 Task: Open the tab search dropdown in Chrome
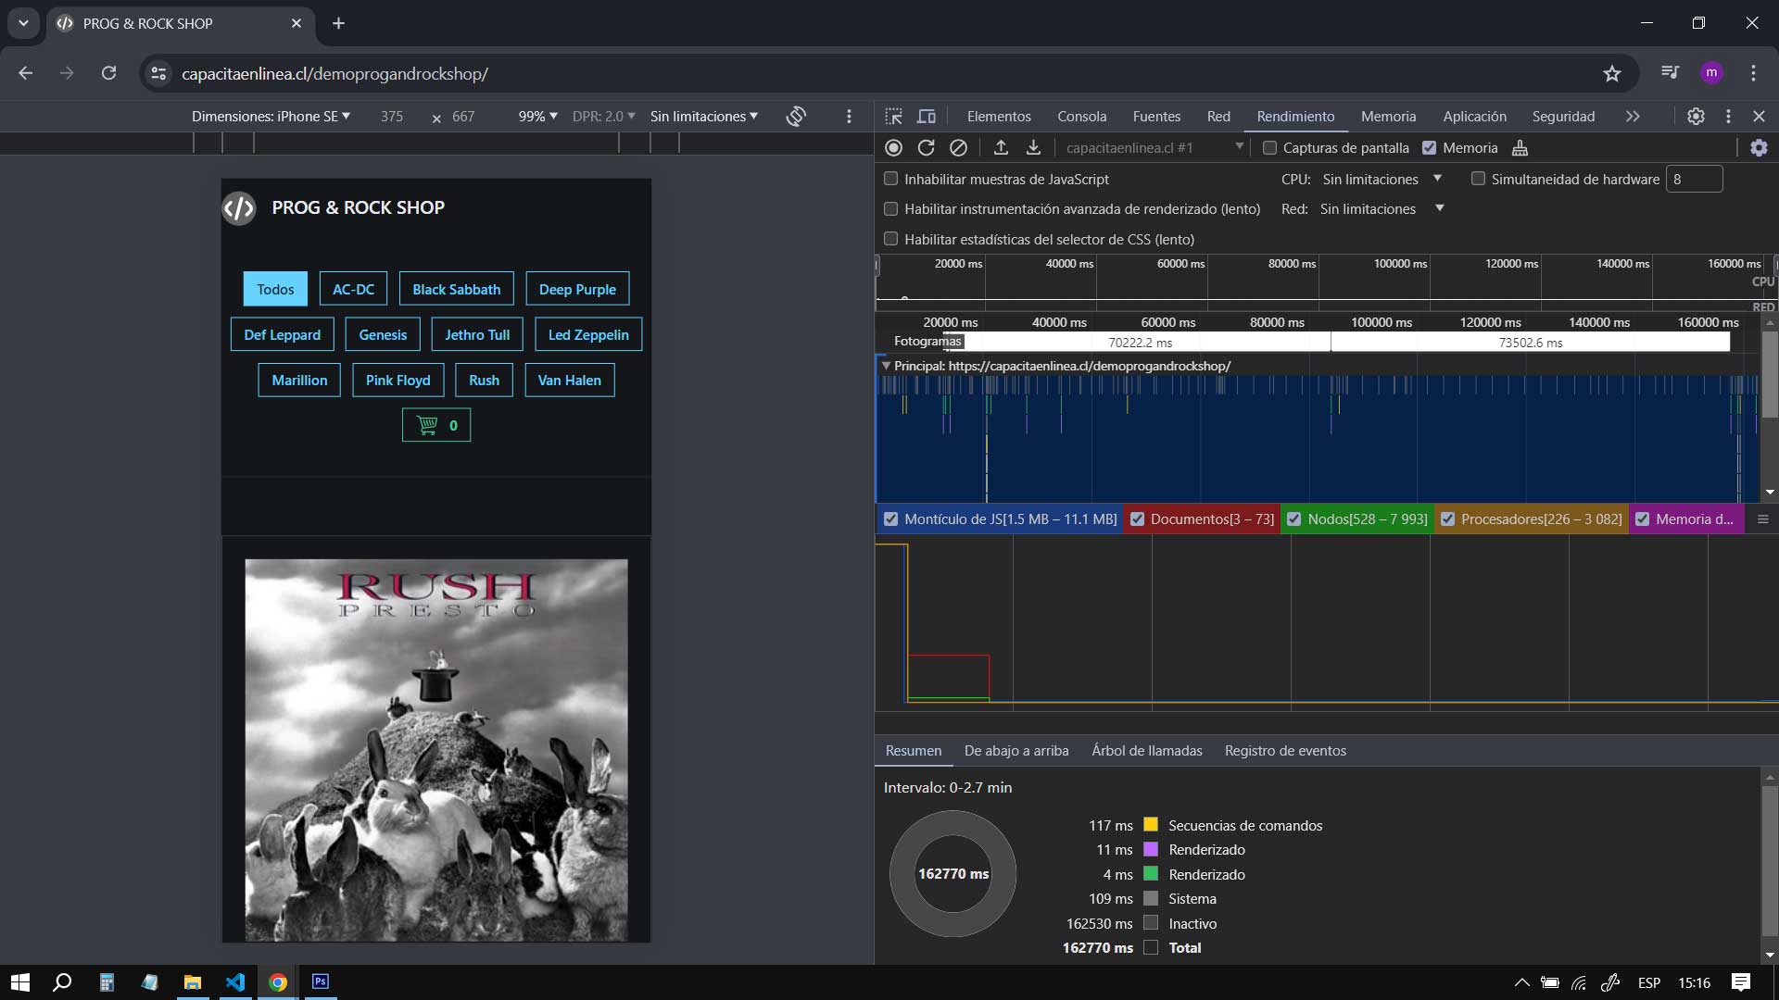point(23,23)
